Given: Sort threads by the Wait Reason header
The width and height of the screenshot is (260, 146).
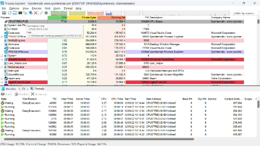Looking at the screenshot, I should click(x=32, y=99).
